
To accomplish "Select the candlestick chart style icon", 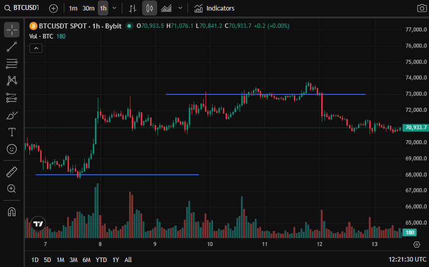I will point(149,8).
